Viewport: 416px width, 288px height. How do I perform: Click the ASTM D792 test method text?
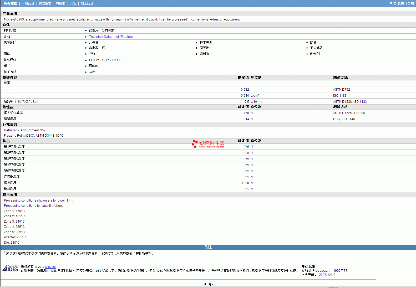click(341, 90)
